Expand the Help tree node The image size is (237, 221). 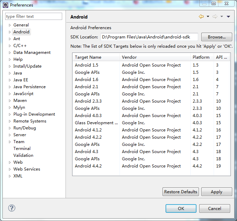tap(10, 59)
